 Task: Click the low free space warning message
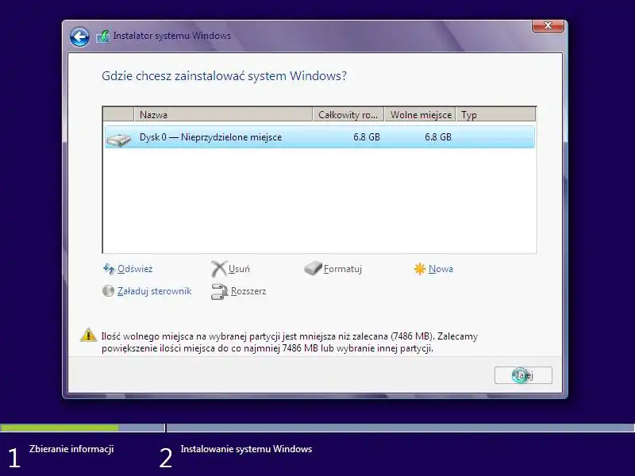[x=290, y=342]
